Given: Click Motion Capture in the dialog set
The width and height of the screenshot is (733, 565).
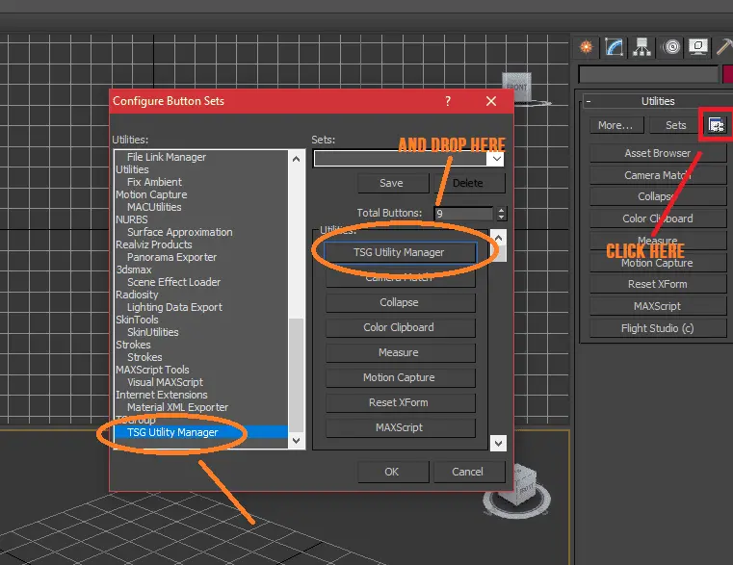Looking at the screenshot, I should click(400, 377).
